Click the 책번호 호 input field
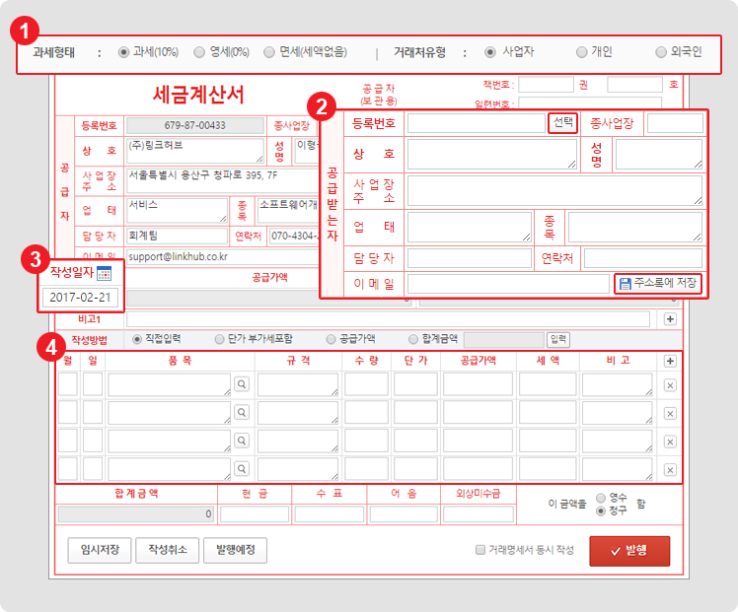738x612 pixels. (635, 85)
